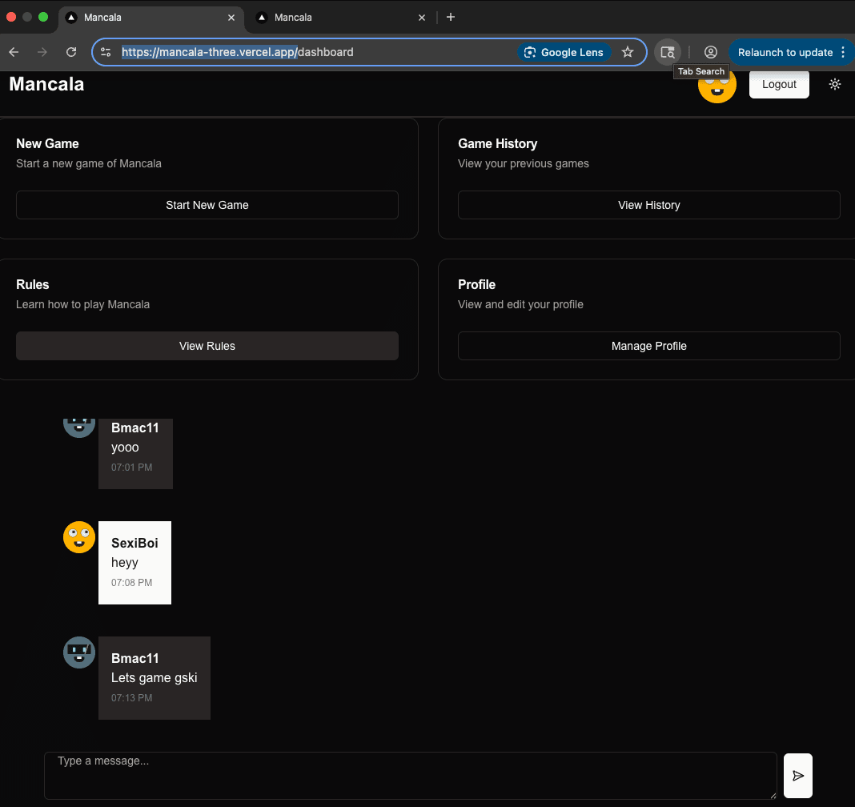This screenshot has height=807, width=855.
Task: Click the View Rules button
Action: tap(207, 346)
